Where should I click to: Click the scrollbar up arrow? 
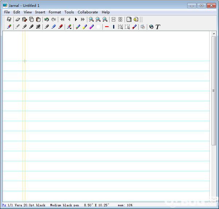(x=214, y=34)
